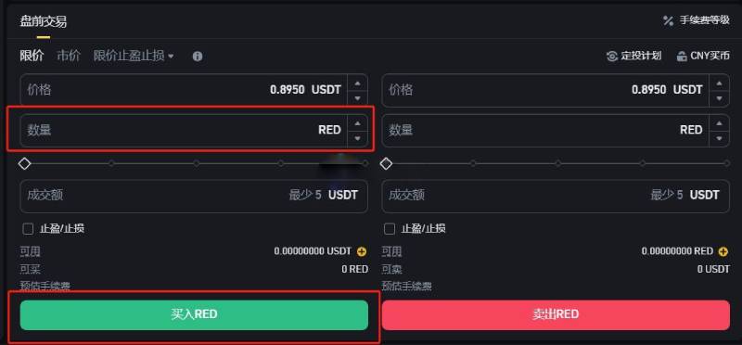Click the buy-side slider diamond handle

pos(25,164)
